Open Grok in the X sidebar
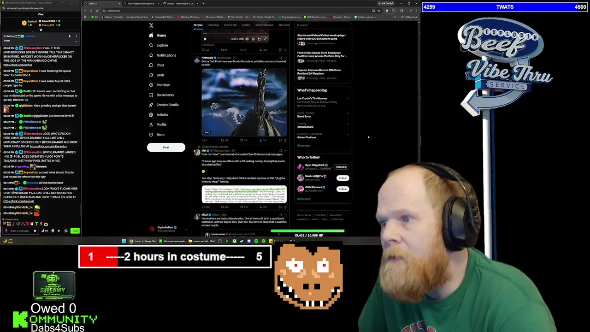Screen dimensions: 590x332 pyautogui.click(x=156, y=75)
